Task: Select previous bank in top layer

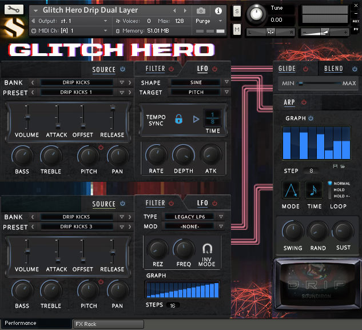Action: coord(33,82)
